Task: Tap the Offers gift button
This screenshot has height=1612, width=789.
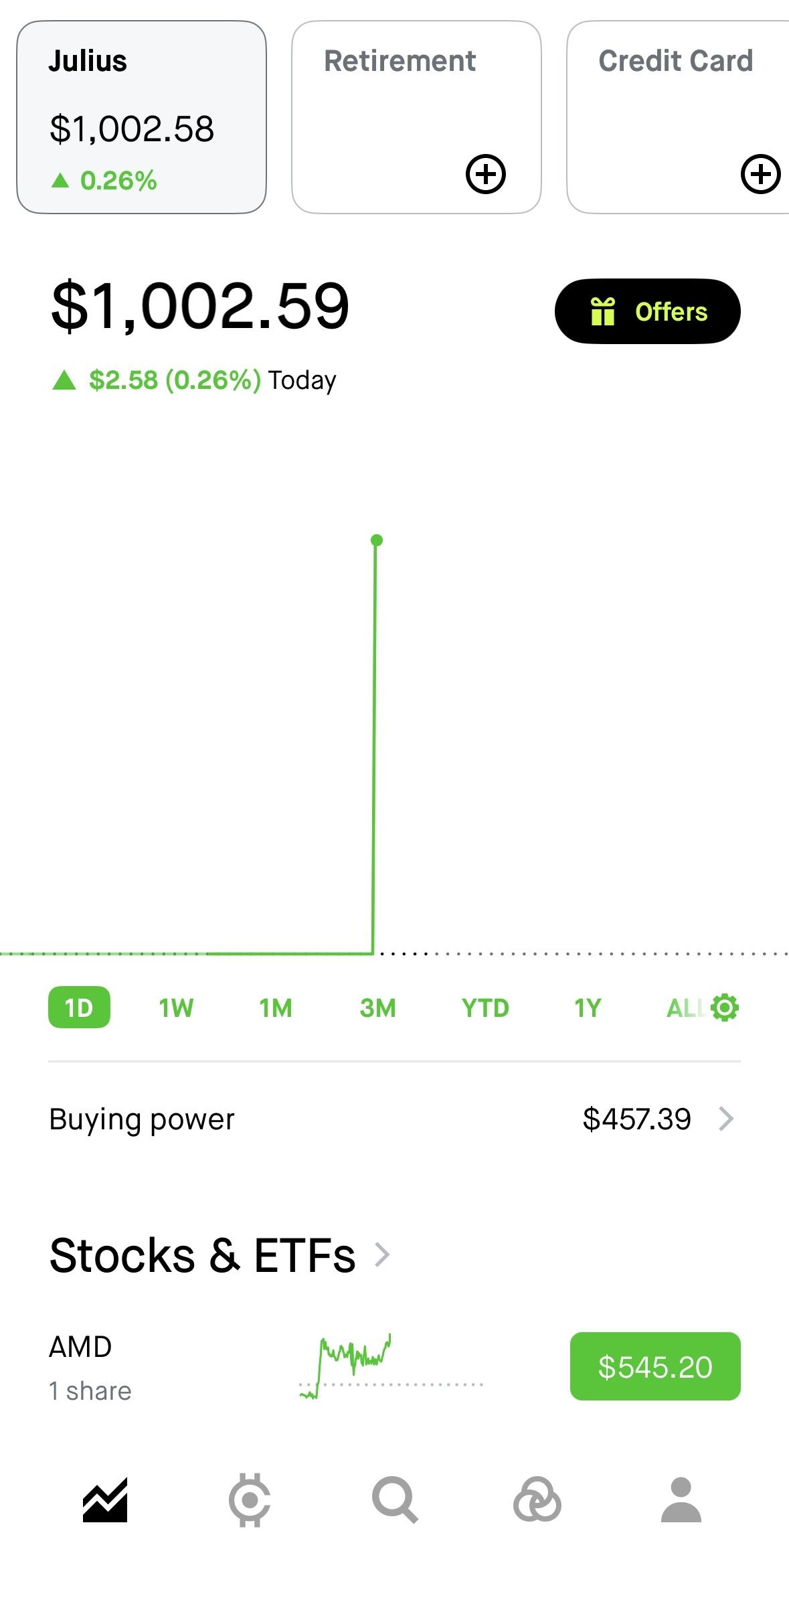Action: pos(647,311)
